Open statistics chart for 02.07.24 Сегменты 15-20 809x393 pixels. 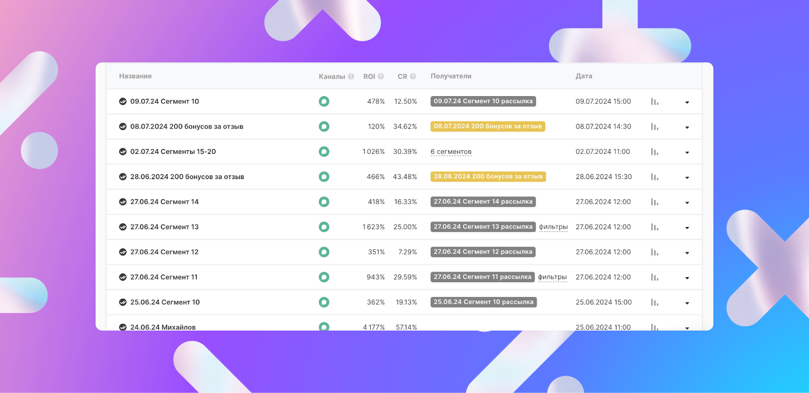click(x=654, y=152)
